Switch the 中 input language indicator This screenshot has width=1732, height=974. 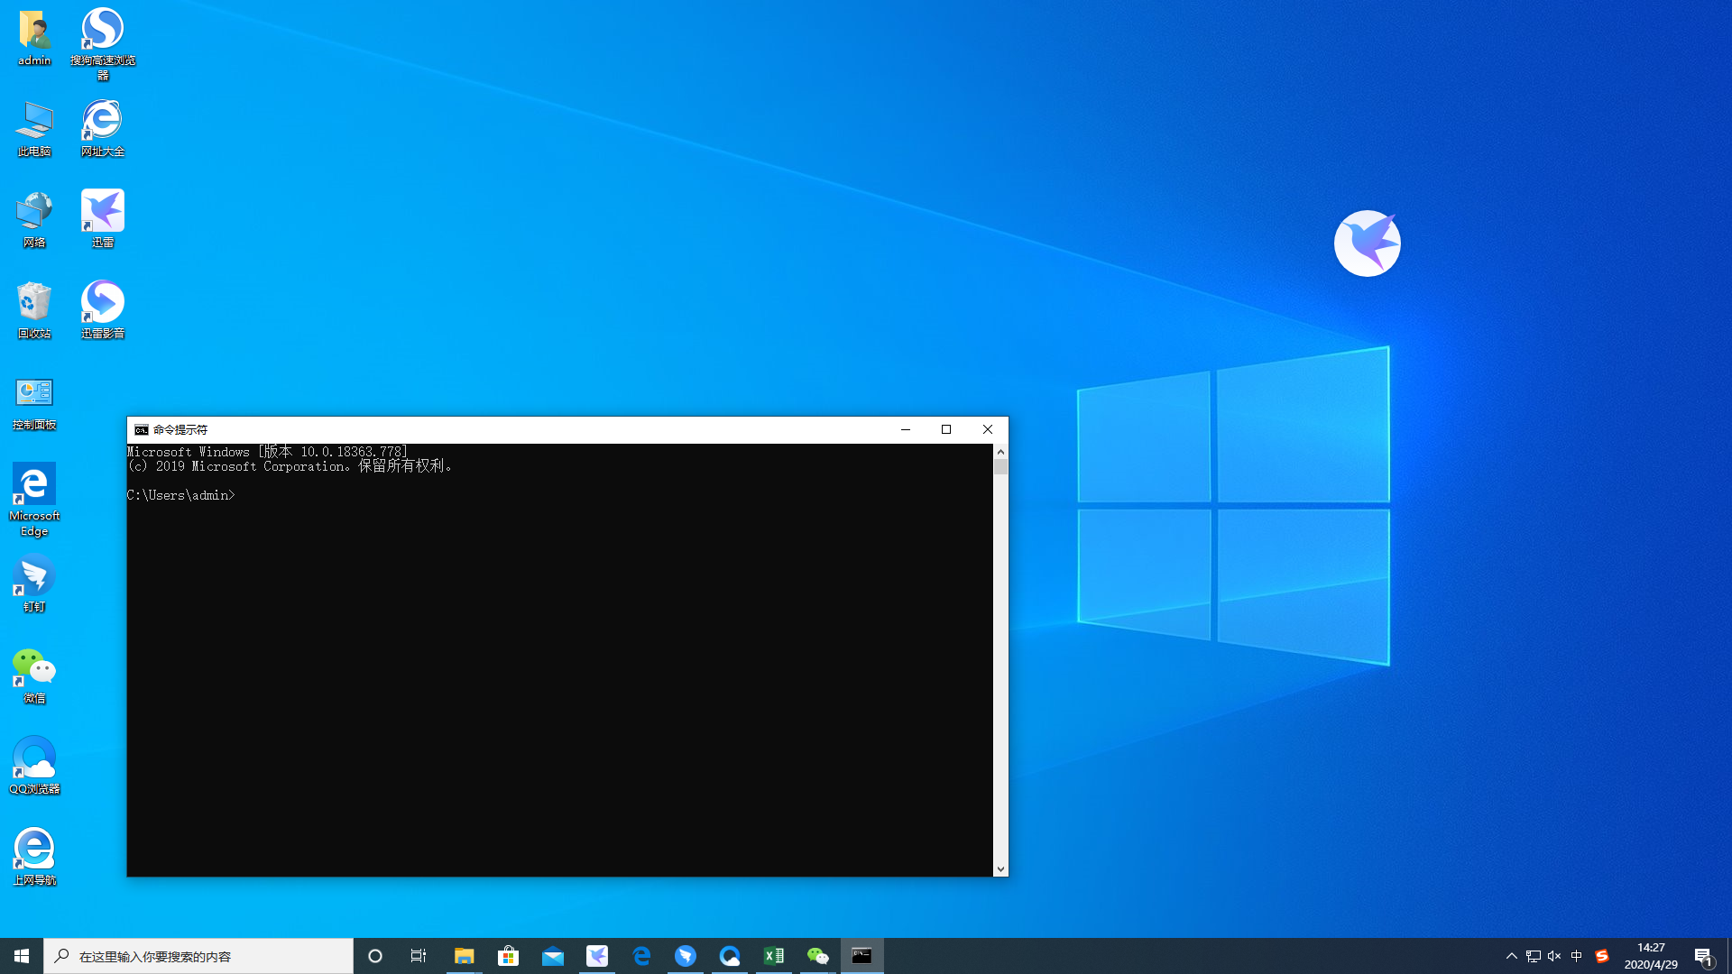1577,956
